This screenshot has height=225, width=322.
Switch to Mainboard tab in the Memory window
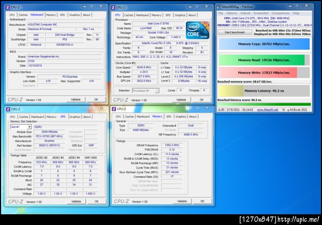143,117
